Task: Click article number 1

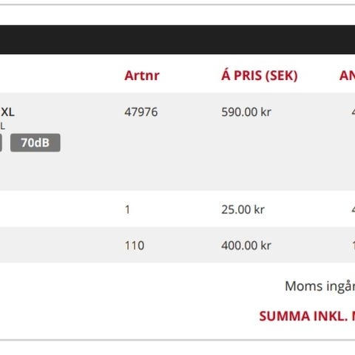Action: pyautogui.click(x=127, y=210)
